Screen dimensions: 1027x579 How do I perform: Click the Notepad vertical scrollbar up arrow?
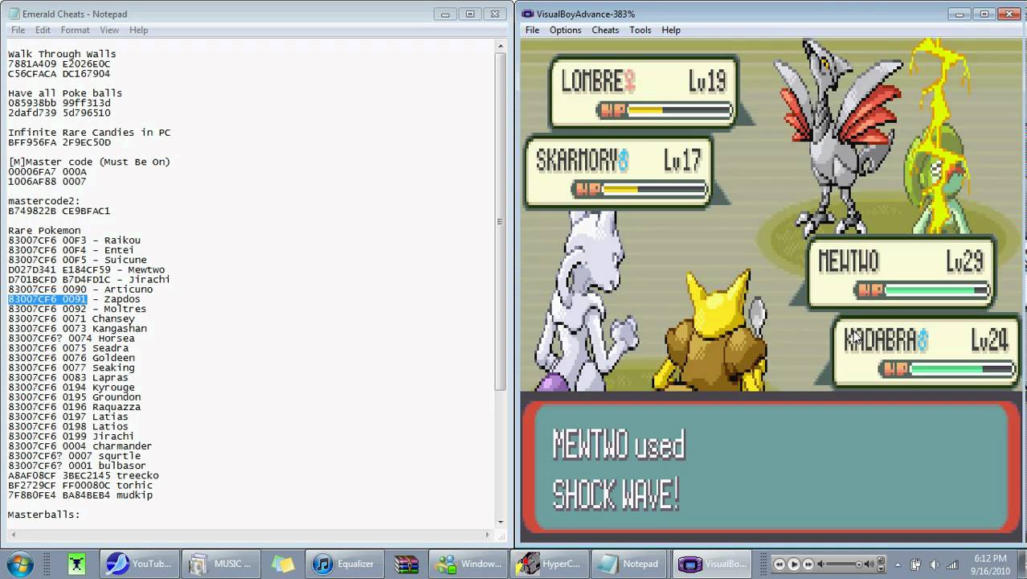coord(501,45)
